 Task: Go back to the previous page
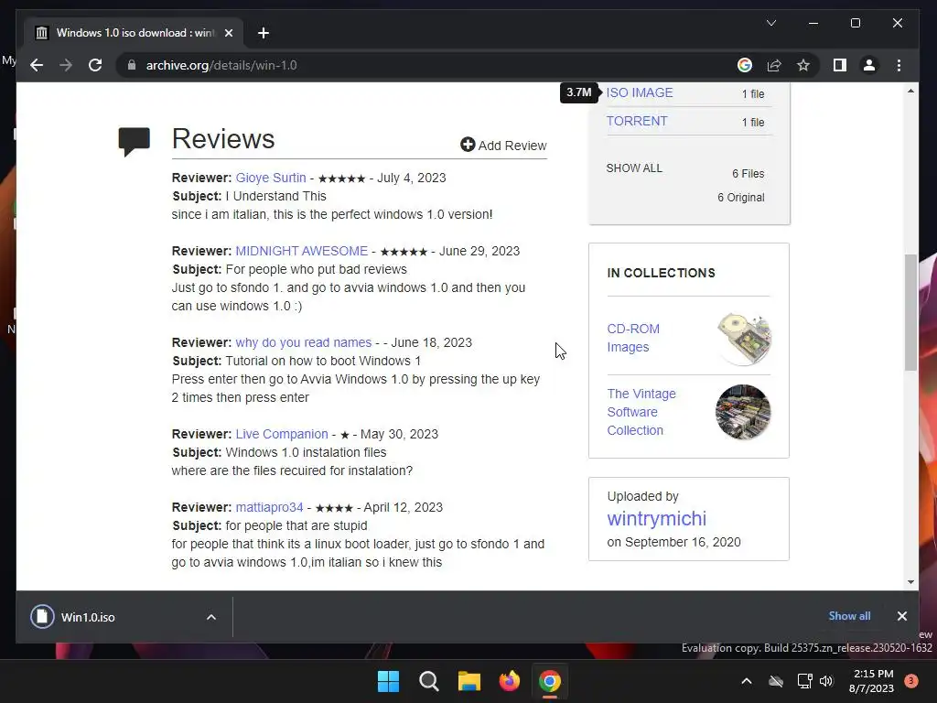point(37,65)
